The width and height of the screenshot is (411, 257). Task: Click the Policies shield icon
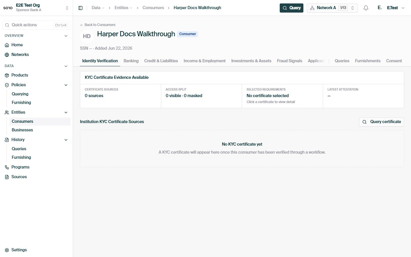pos(7,85)
